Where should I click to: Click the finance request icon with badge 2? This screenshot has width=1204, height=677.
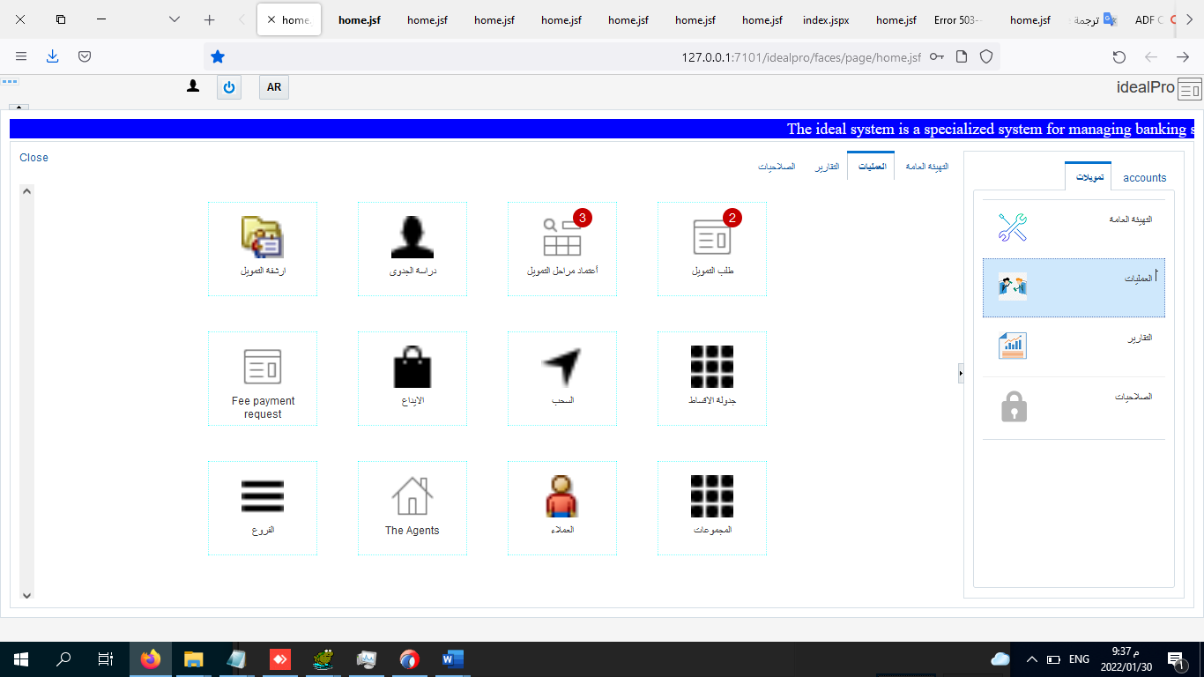[712, 238]
